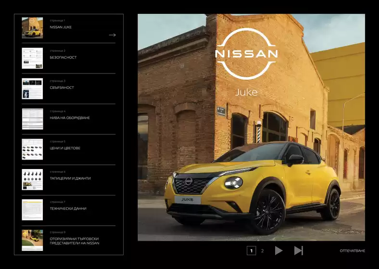379x269 pixels.
Task: Open the ТАПИЦЕРИИ И ДЖАНТИ thumbnail
Action: (x=32, y=180)
